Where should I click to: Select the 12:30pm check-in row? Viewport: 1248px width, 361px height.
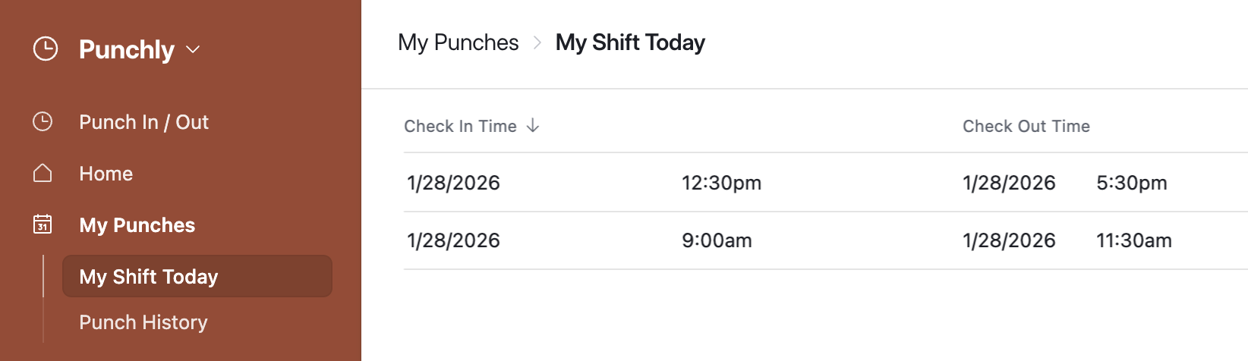pos(721,183)
